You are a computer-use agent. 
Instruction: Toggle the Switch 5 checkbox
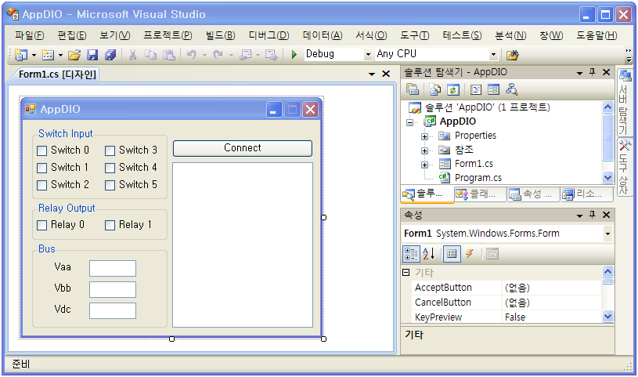pyautogui.click(x=110, y=186)
